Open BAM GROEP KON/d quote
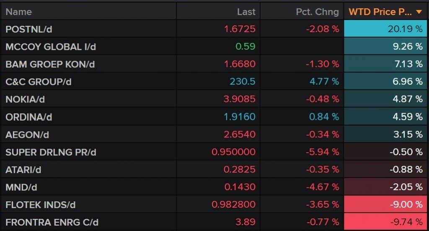This screenshot has width=429, height=231. 49,64
